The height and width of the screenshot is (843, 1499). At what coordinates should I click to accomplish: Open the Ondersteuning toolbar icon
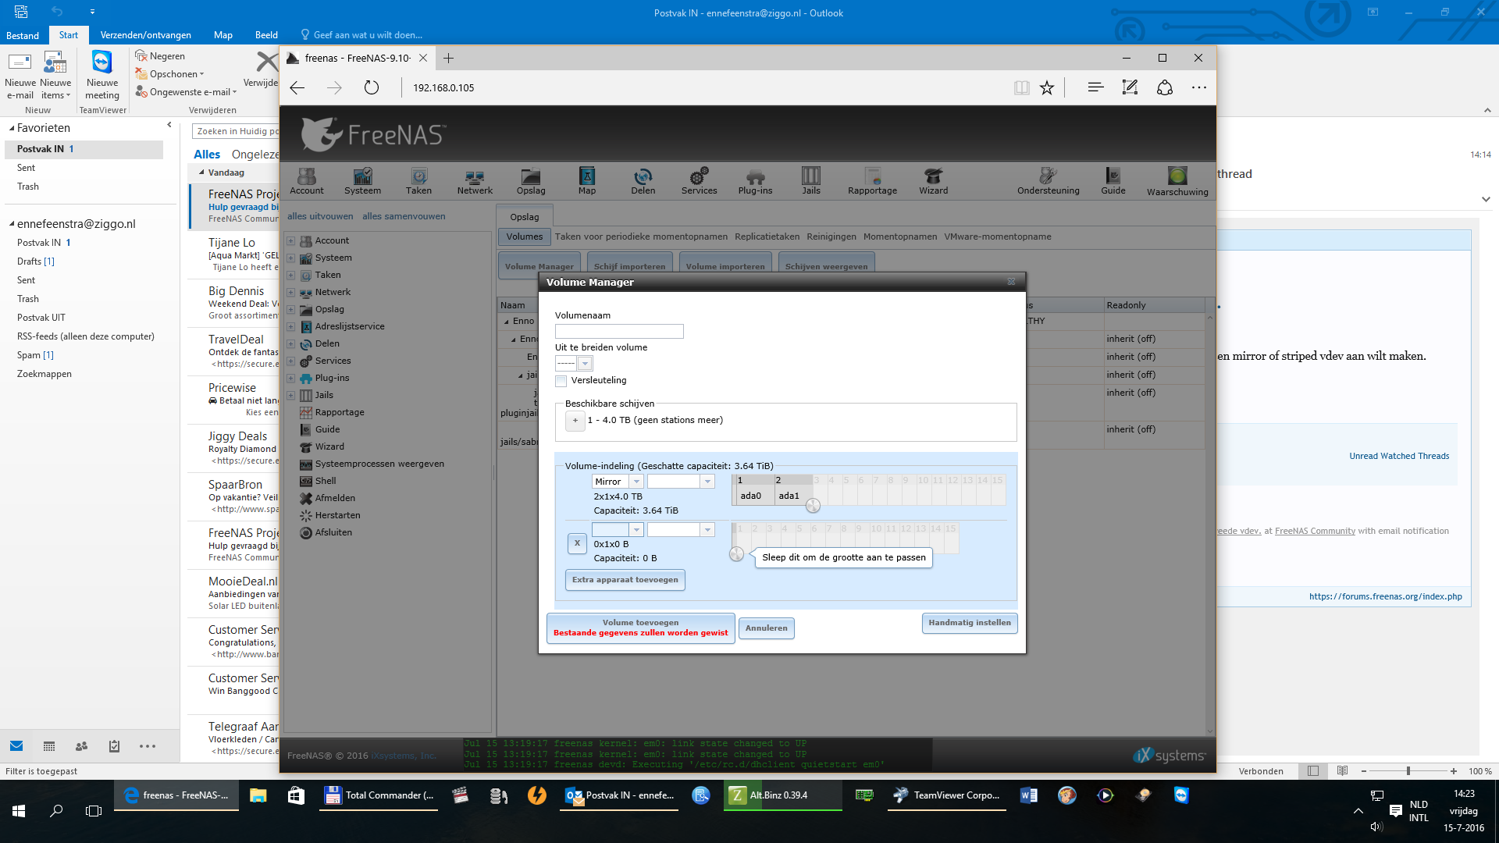coord(1049,181)
